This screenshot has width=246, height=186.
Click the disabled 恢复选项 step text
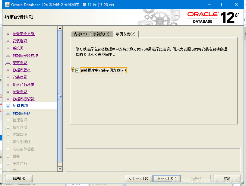20,127
